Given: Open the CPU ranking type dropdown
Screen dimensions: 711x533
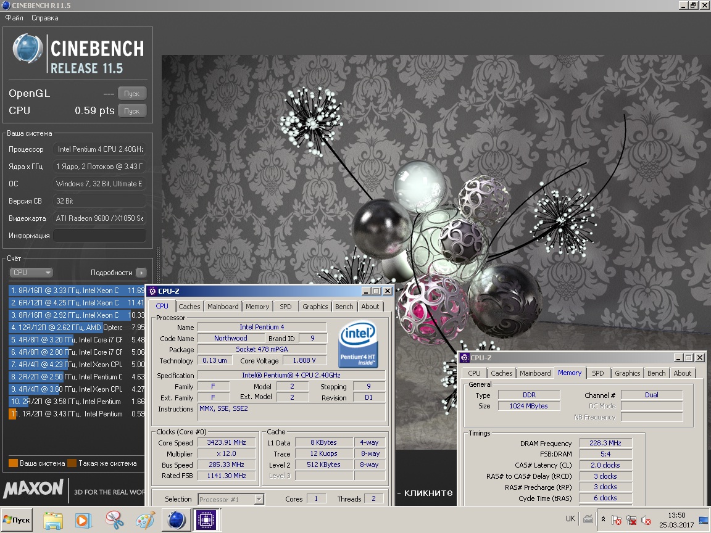Looking at the screenshot, I should click(x=31, y=273).
